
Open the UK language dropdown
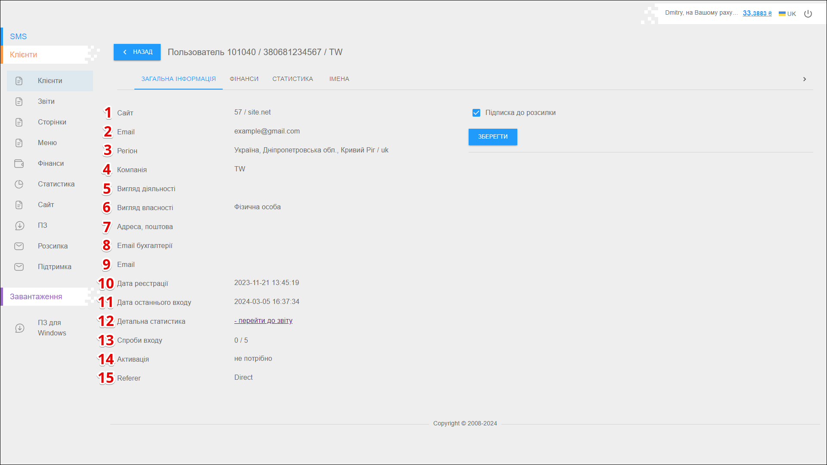tap(791, 14)
